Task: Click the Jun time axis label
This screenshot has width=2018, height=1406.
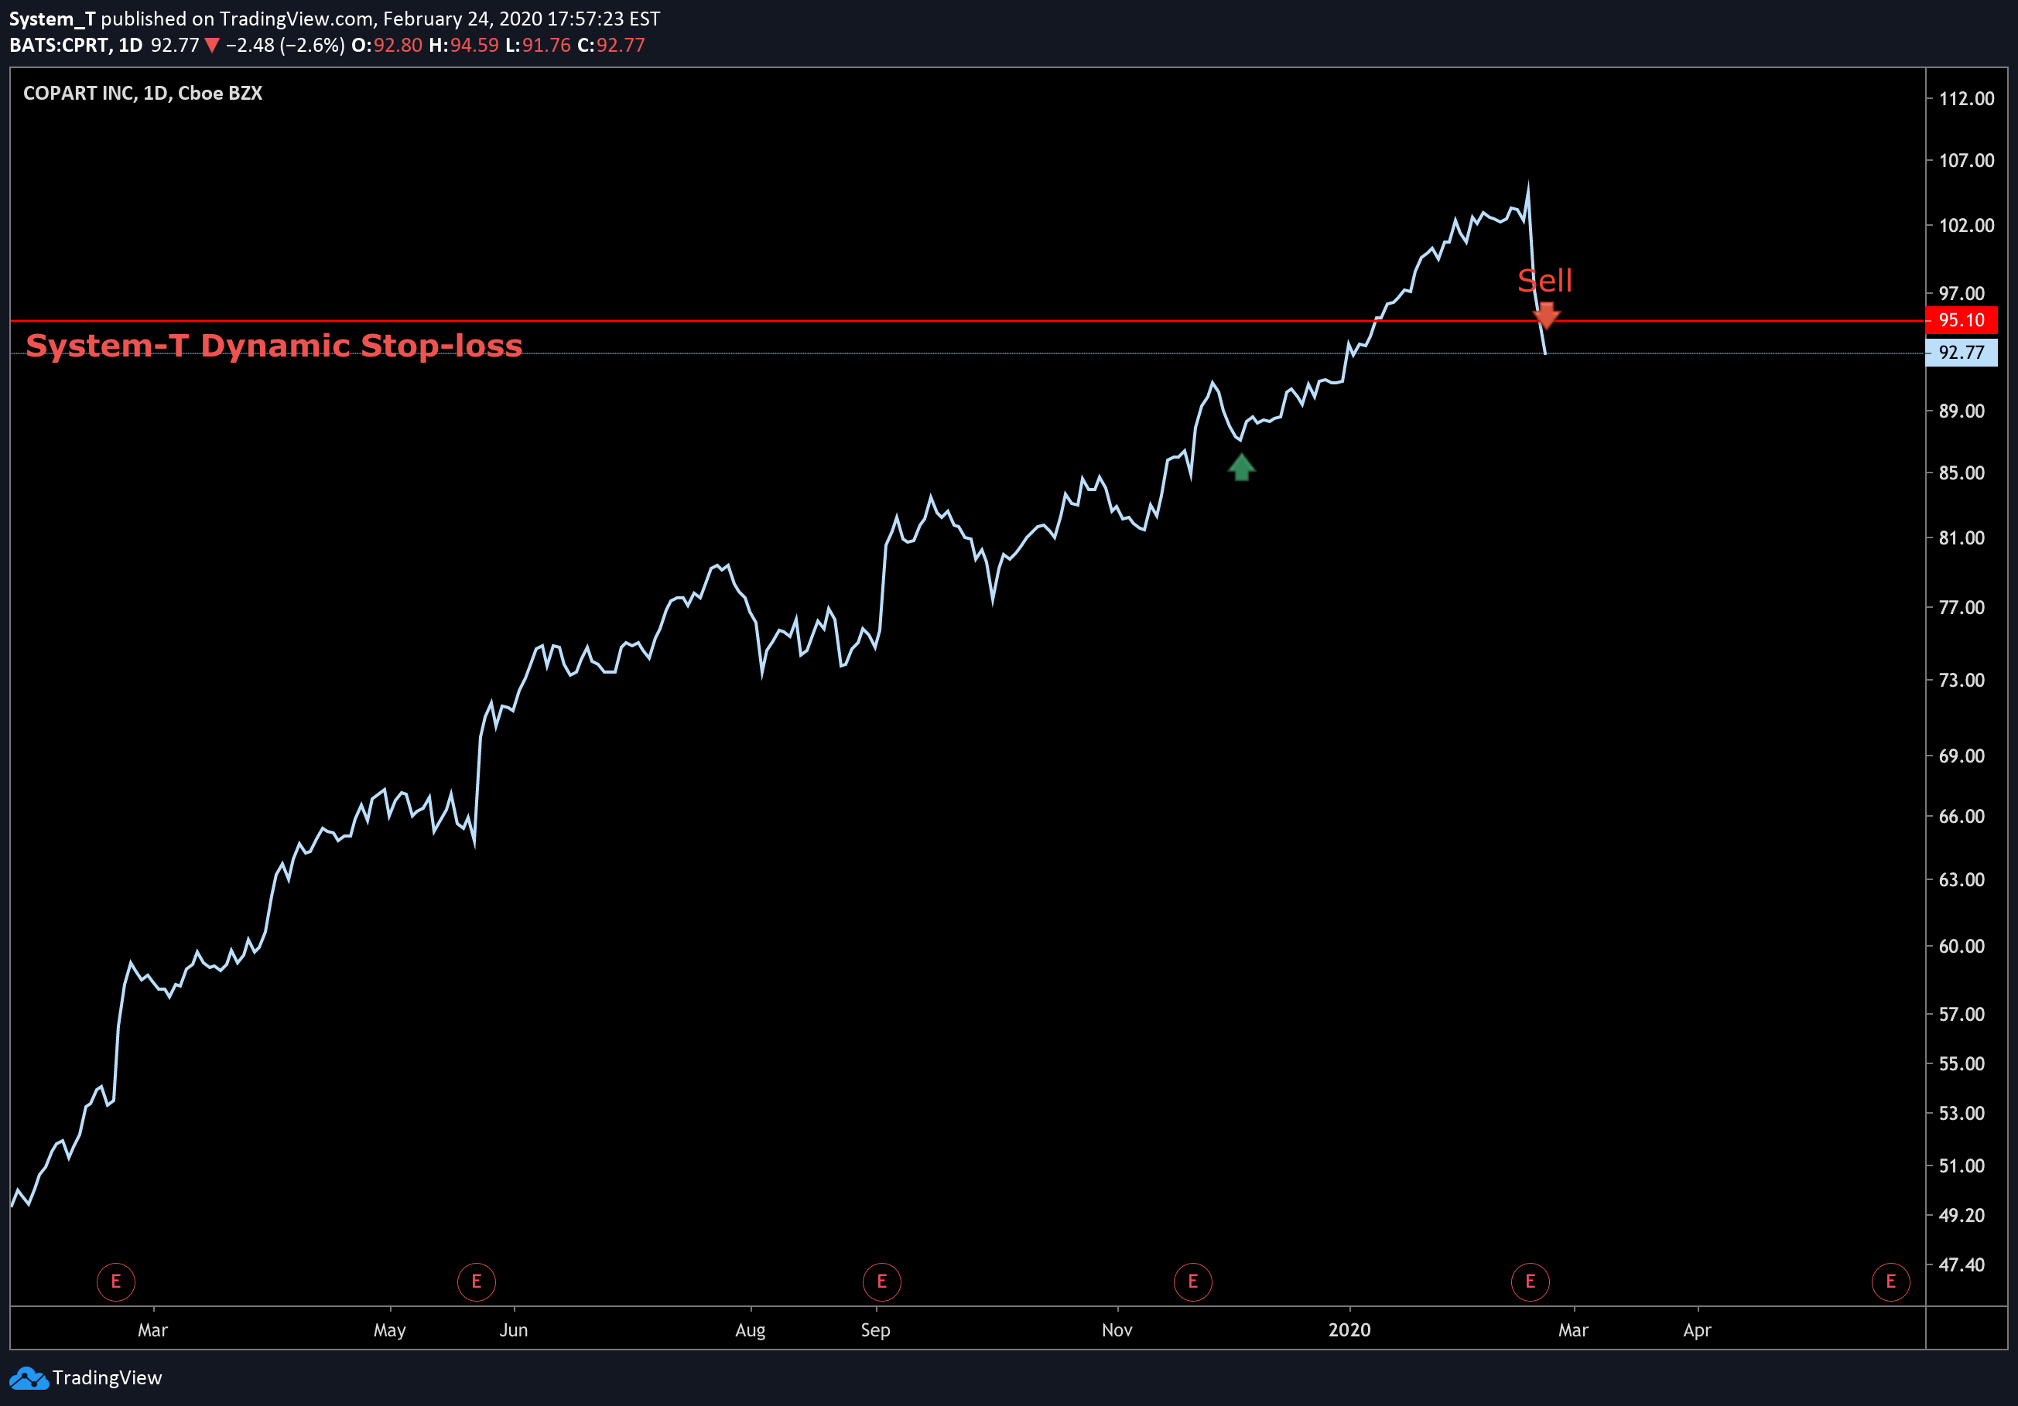Action: [x=514, y=1329]
